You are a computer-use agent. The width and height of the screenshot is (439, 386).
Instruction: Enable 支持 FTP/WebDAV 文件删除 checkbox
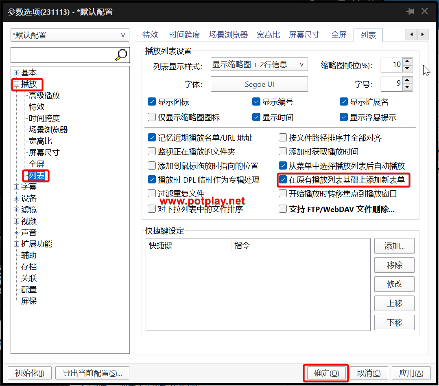[283, 209]
